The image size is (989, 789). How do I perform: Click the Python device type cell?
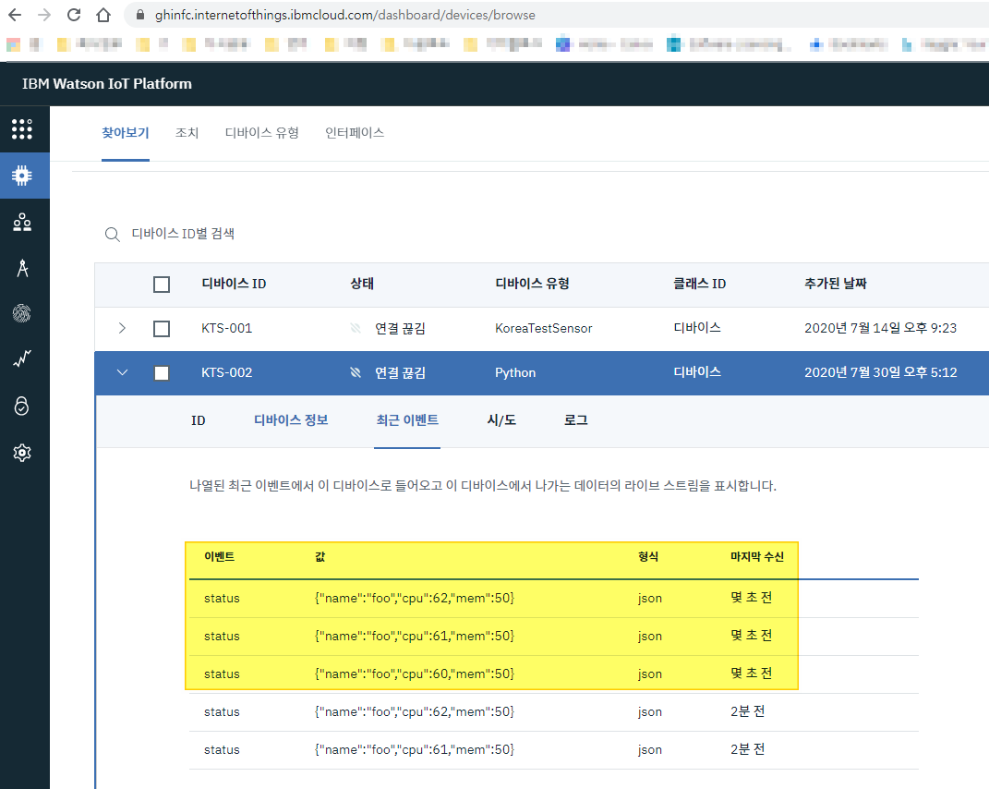click(515, 372)
